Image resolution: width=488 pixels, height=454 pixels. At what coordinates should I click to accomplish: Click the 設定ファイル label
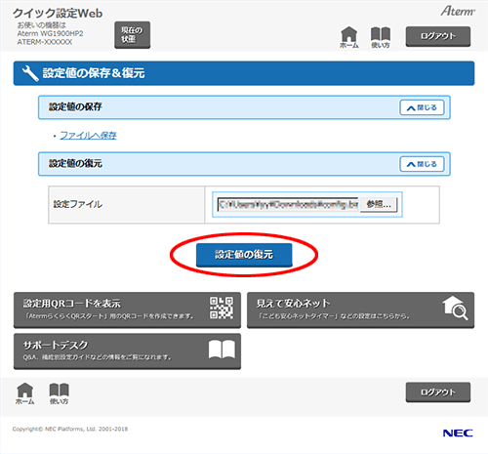pyautogui.click(x=78, y=204)
